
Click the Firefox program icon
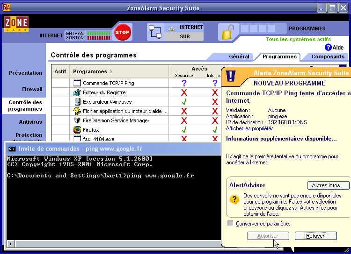[77, 130]
